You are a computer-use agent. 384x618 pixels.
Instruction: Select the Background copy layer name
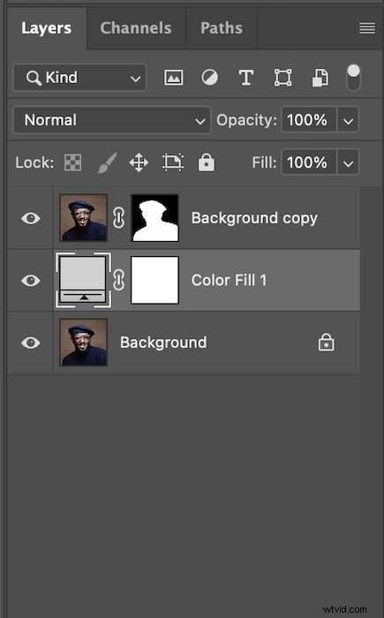tap(254, 218)
